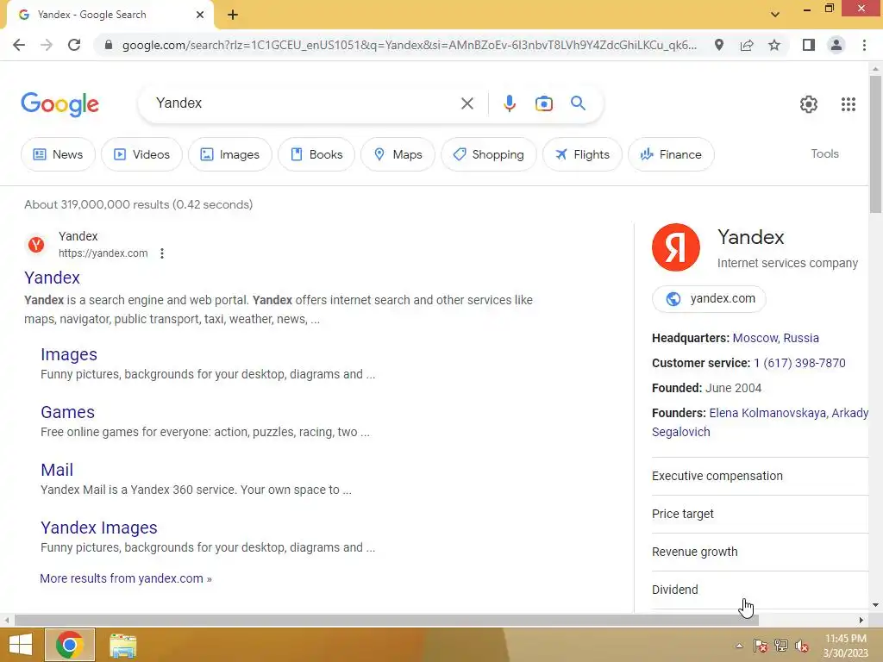
Task: Open the Yandex Images sitelink
Action: pos(99,528)
